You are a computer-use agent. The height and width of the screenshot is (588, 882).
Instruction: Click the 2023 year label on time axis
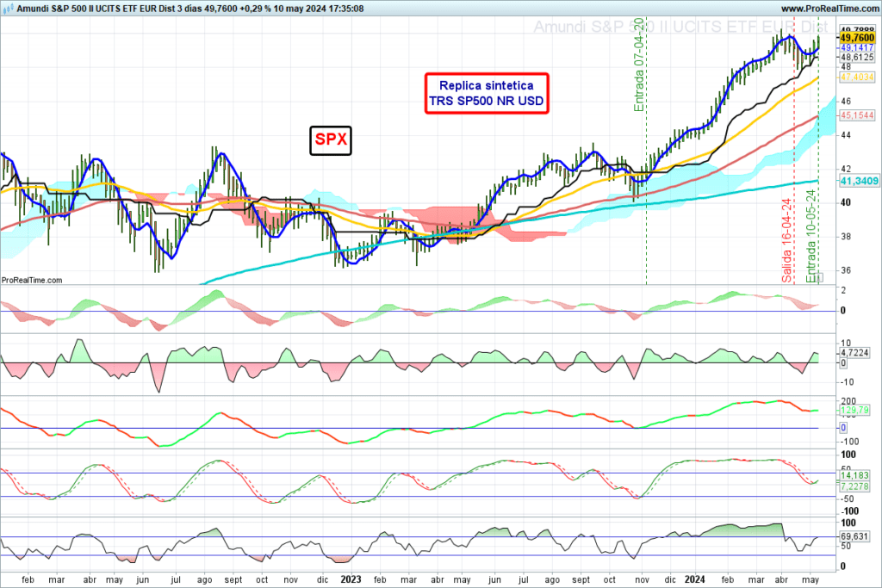coord(351,579)
